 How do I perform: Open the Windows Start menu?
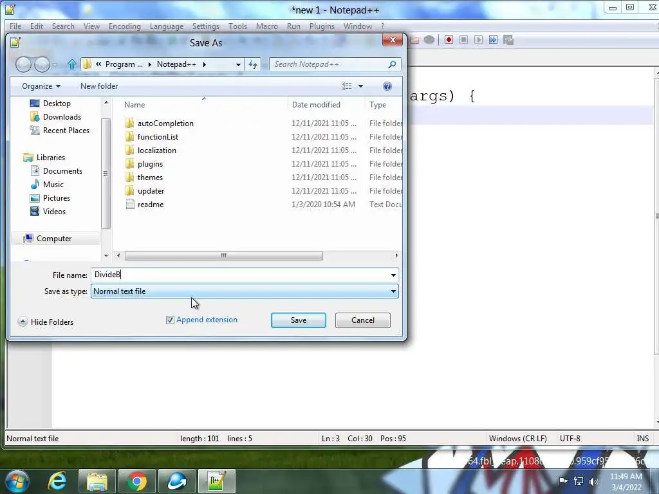pyautogui.click(x=17, y=481)
